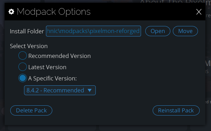Select the Latest Version radio button
Screen dimensions: 211x131
click(23, 67)
